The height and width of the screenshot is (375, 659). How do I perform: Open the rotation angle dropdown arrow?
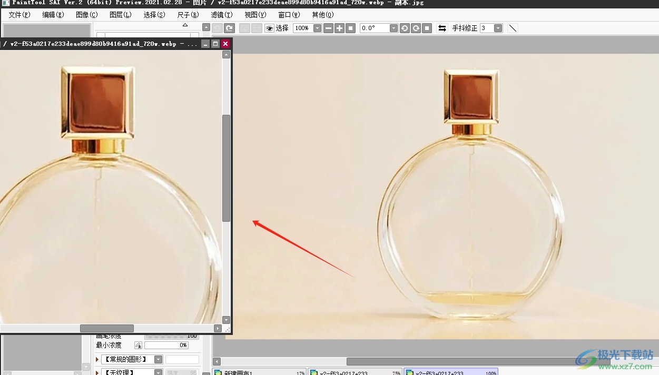[x=394, y=28]
